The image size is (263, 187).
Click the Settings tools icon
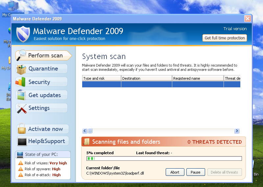point(22,109)
